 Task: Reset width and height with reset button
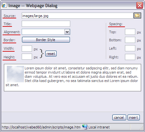51,54
